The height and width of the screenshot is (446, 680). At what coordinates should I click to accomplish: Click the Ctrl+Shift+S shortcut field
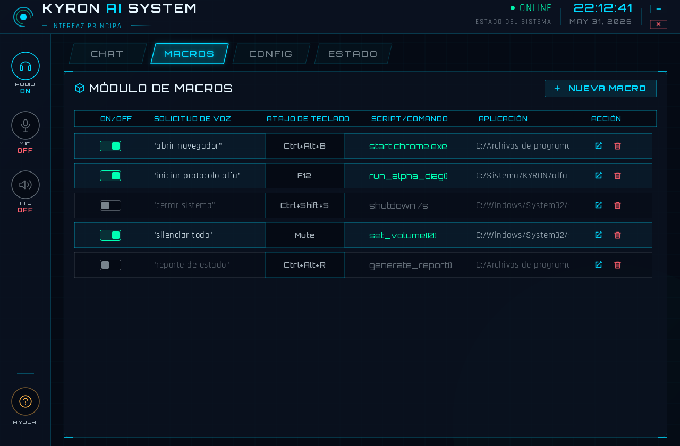[305, 205]
